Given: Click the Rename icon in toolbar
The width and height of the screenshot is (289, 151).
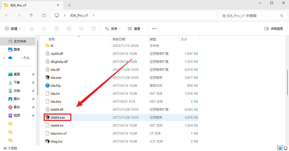Looking at the screenshot, I should click(x=69, y=29).
